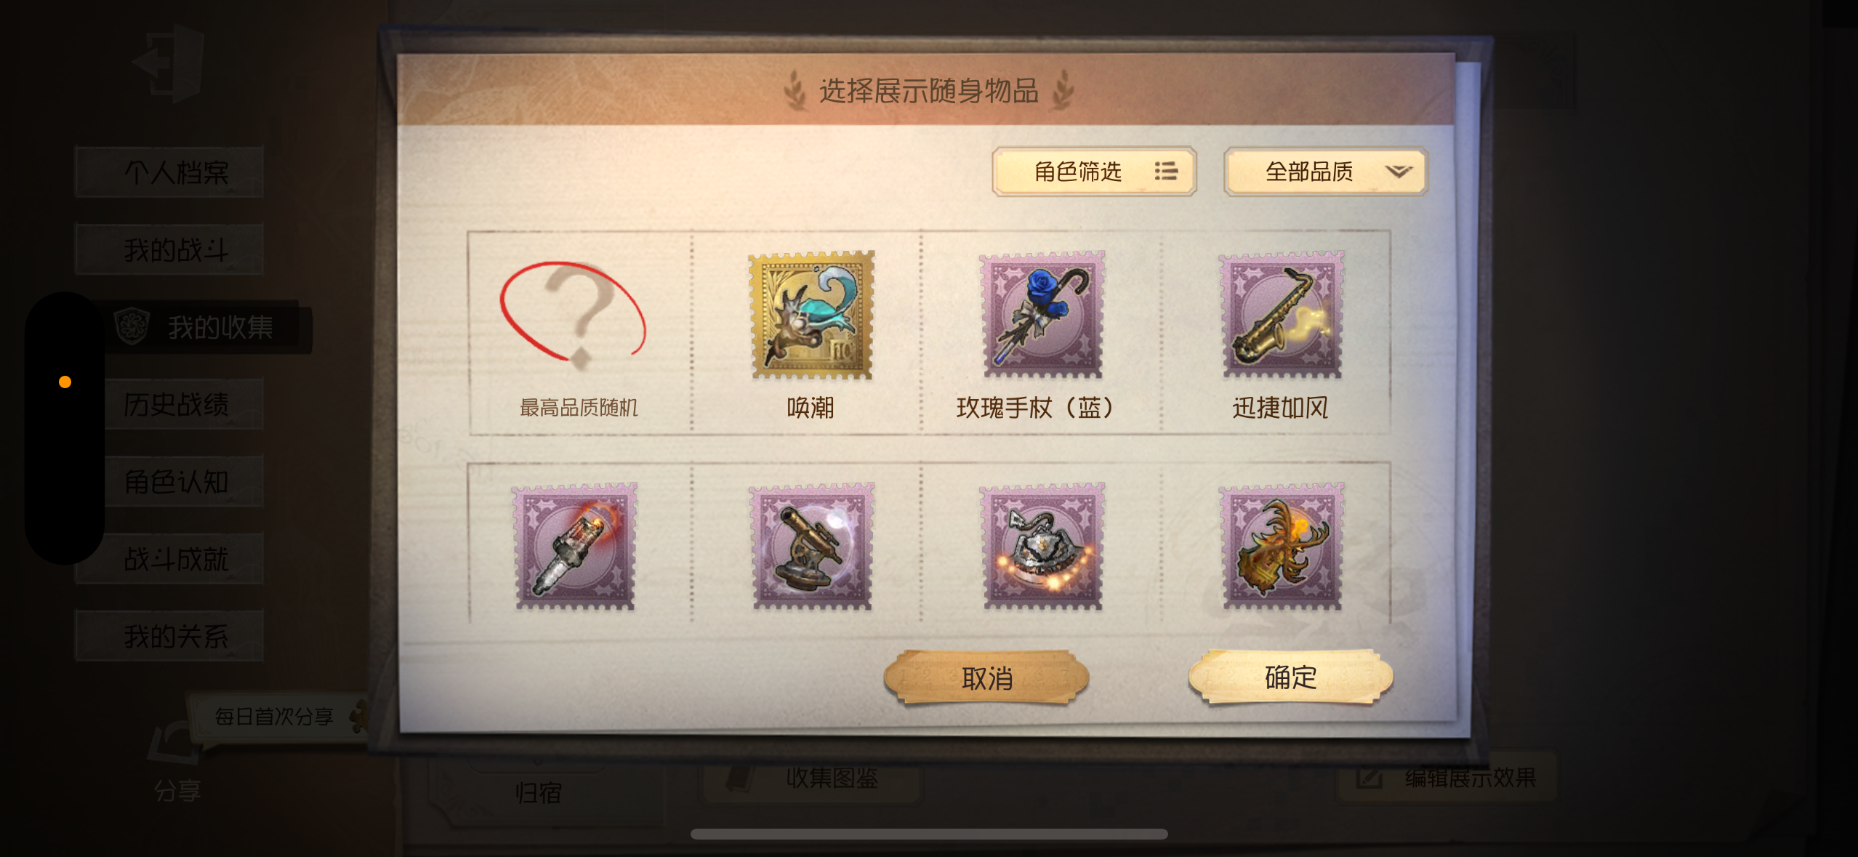Click the exit door icon top-left
Viewport: 1858px width, 857px height.
tap(169, 63)
